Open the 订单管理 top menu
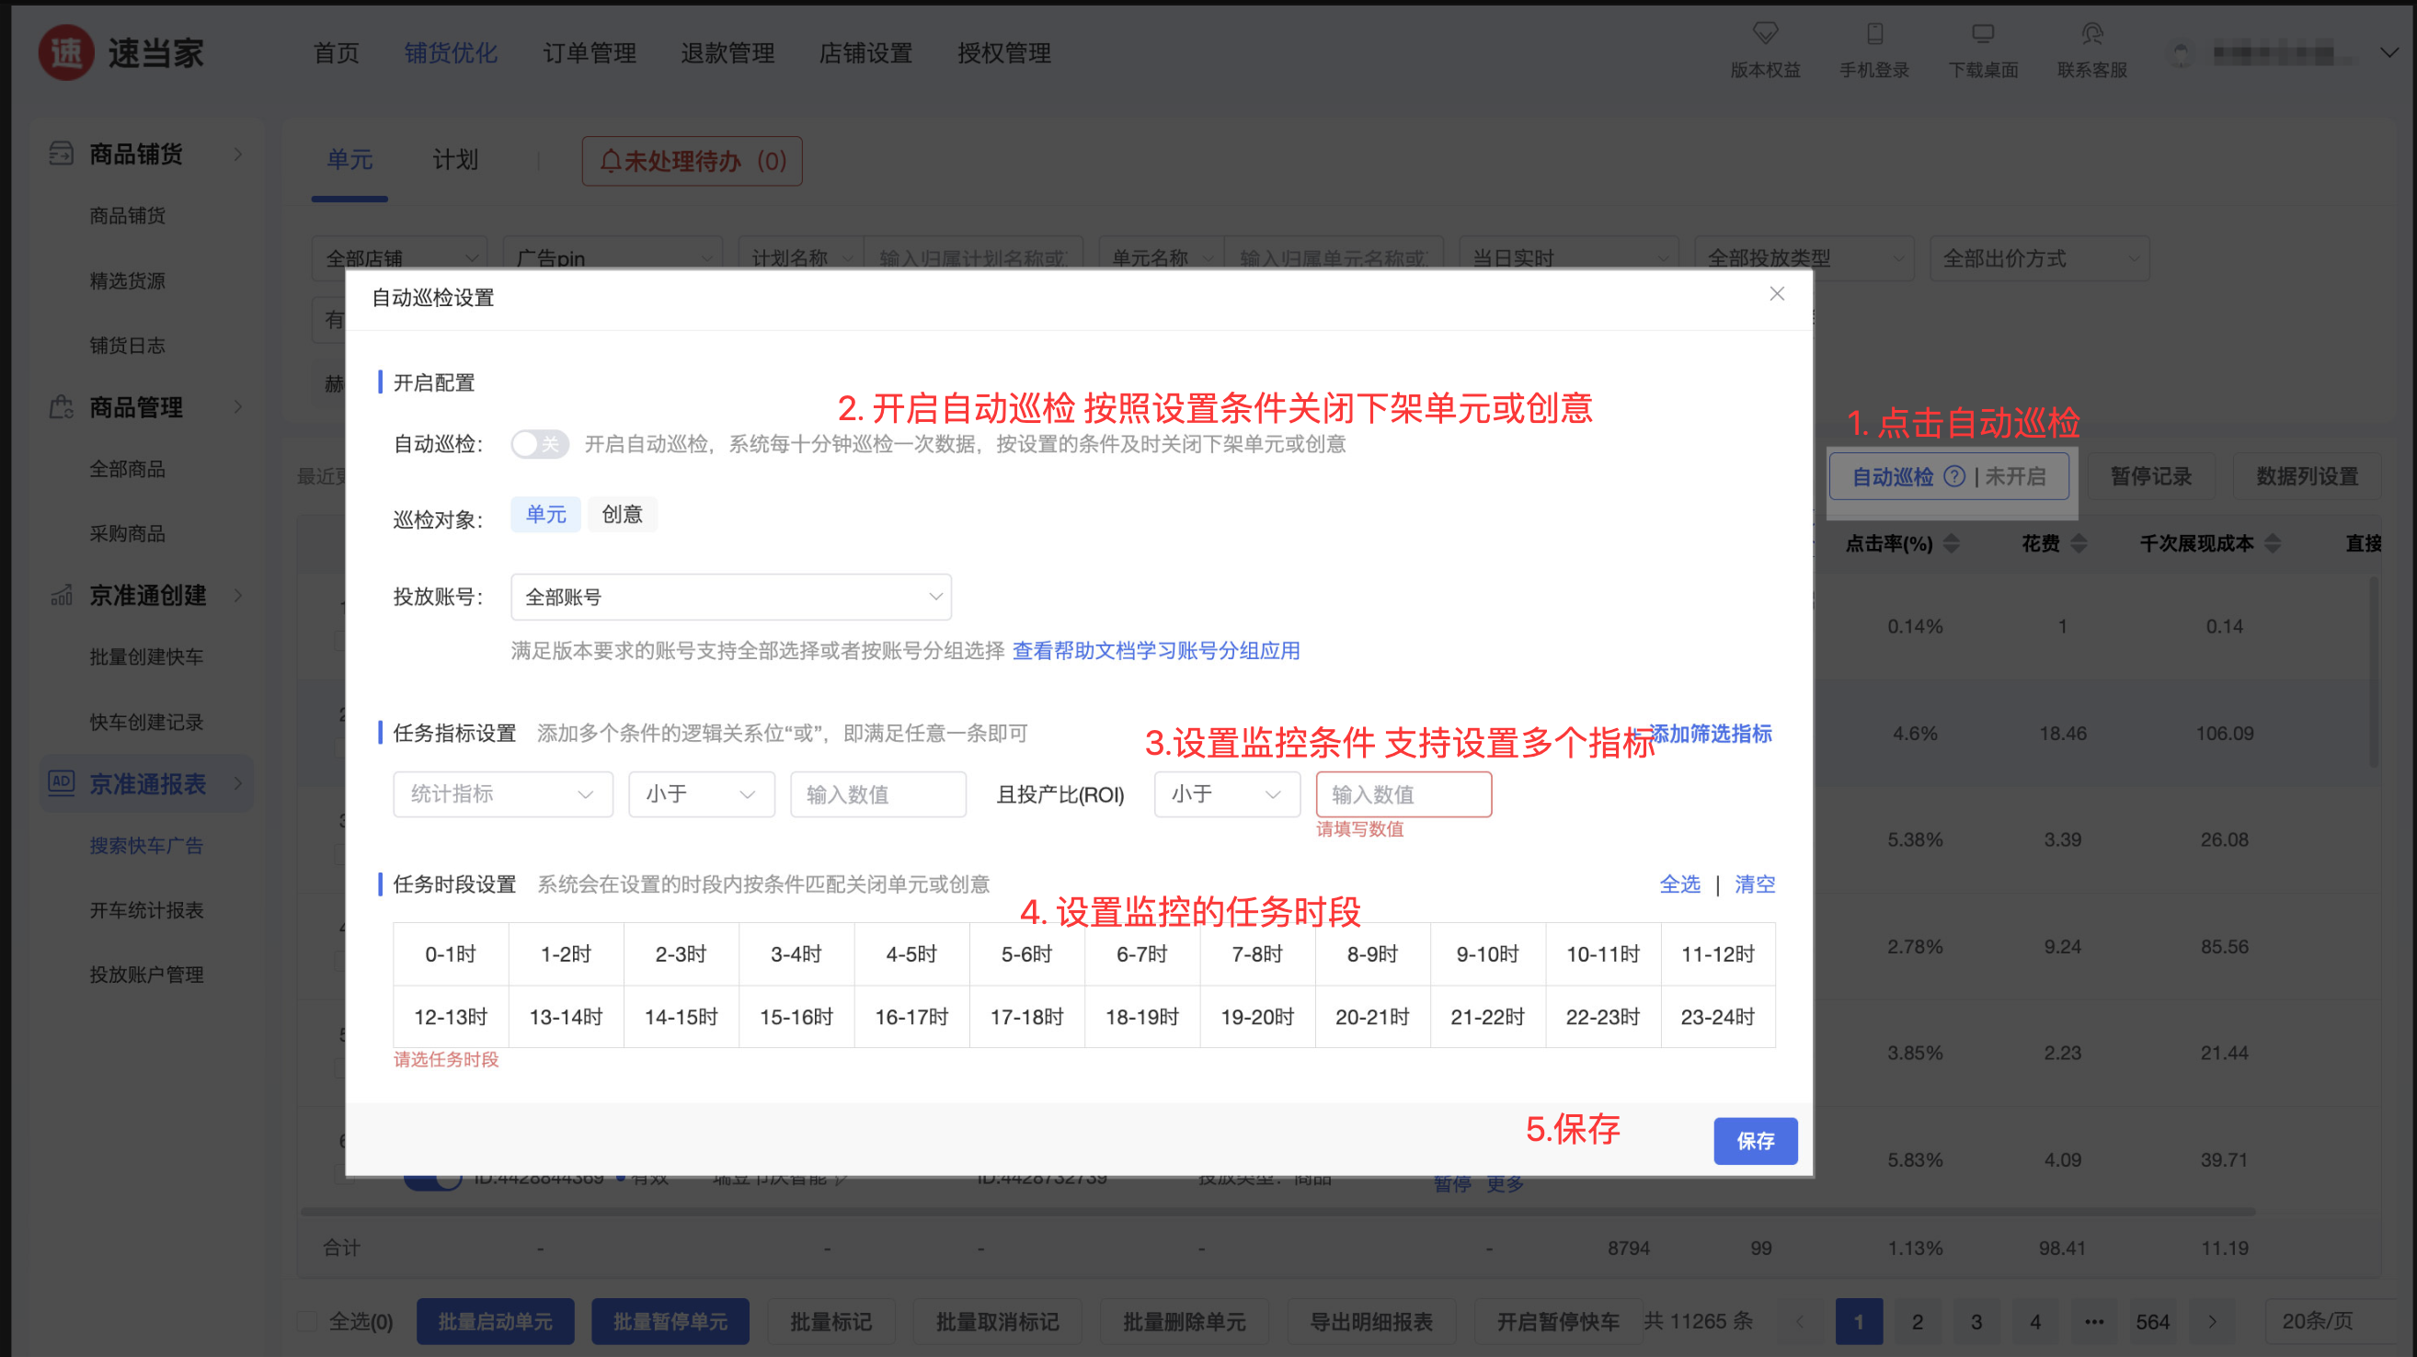2417x1357 pixels. (x=590, y=52)
